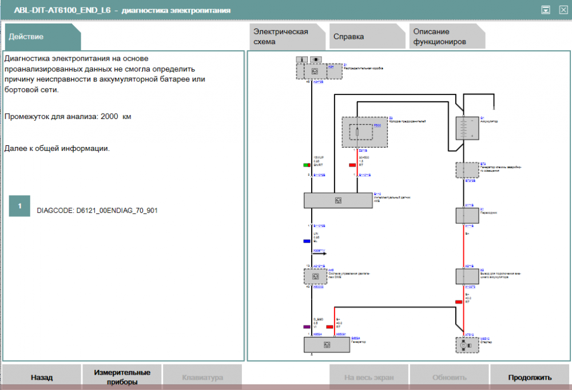
Task: Click the blue BL LIN wire color marker
Action: (307, 241)
